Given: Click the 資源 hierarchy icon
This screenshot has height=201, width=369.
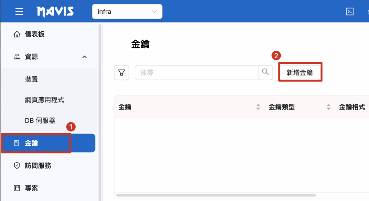Looking at the screenshot, I should 17,57.
